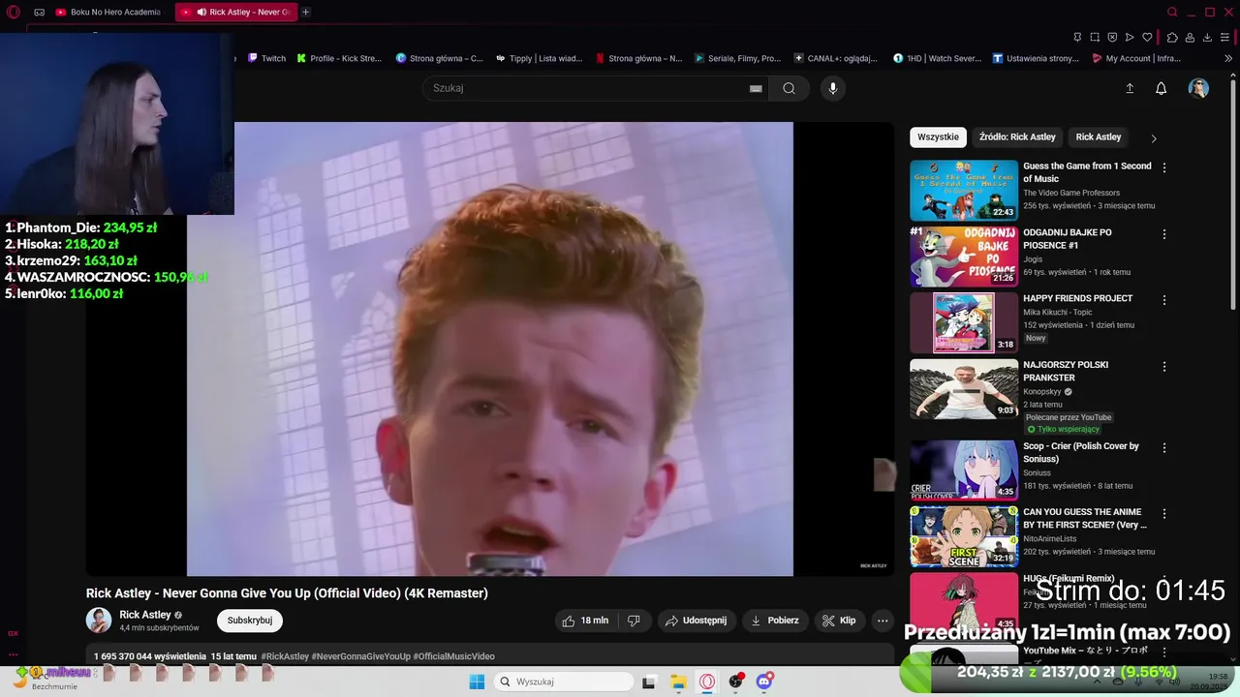Open options for HAPPY FRIENDS PROJECT video
The image size is (1240, 697).
(1164, 300)
